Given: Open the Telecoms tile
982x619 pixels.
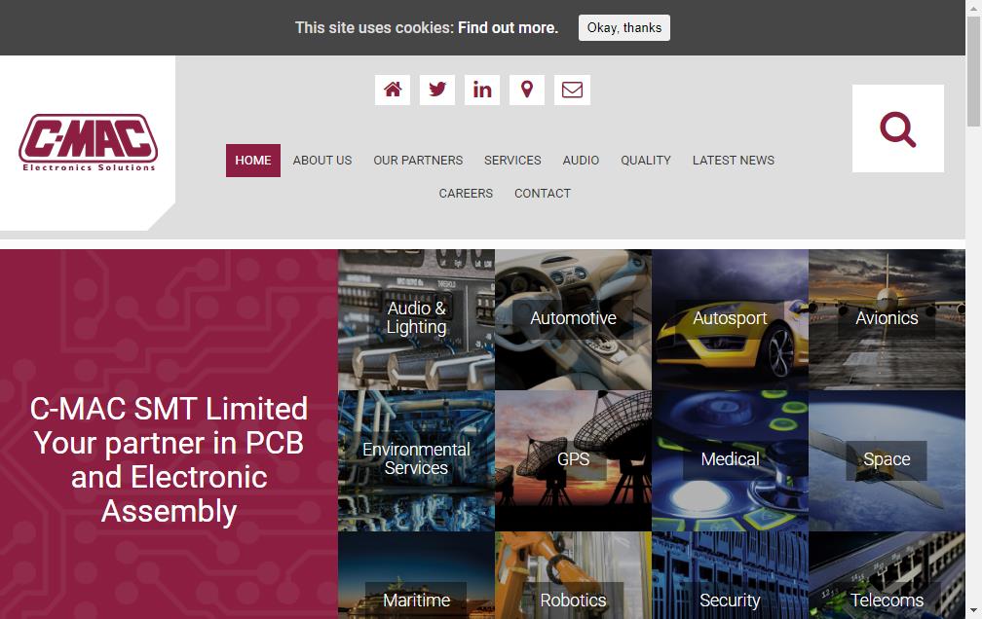Looking at the screenshot, I should tap(887, 576).
